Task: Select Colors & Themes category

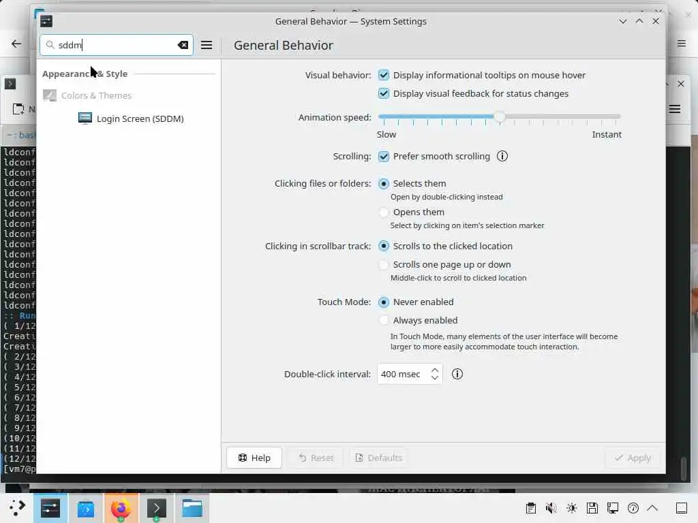Action: pos(87,95)
